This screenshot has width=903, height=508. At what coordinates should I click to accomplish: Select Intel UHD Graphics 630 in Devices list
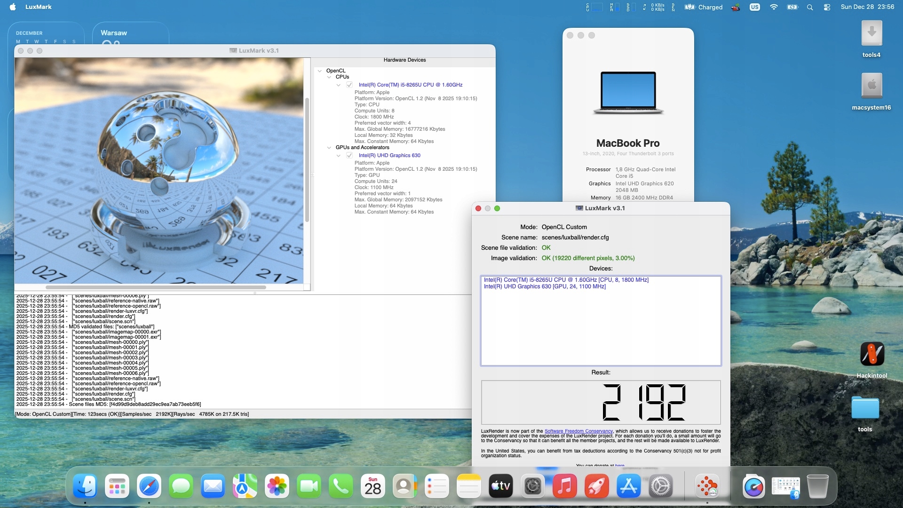[x=545, y=286]
